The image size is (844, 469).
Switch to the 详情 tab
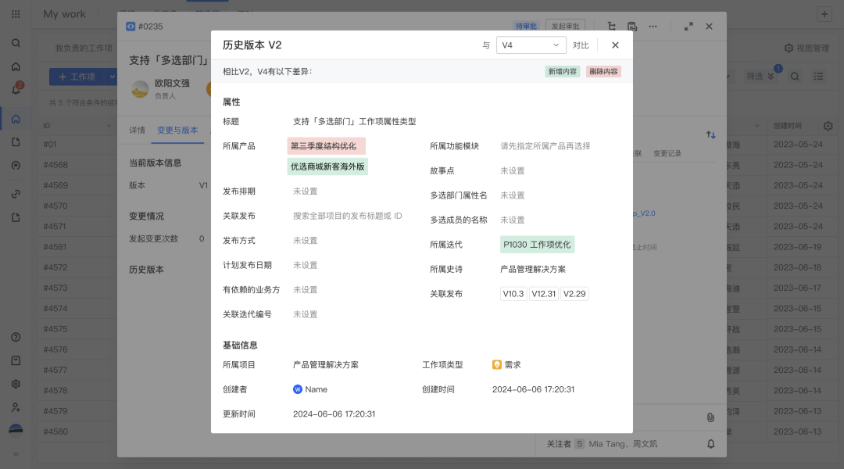[137, 131]
